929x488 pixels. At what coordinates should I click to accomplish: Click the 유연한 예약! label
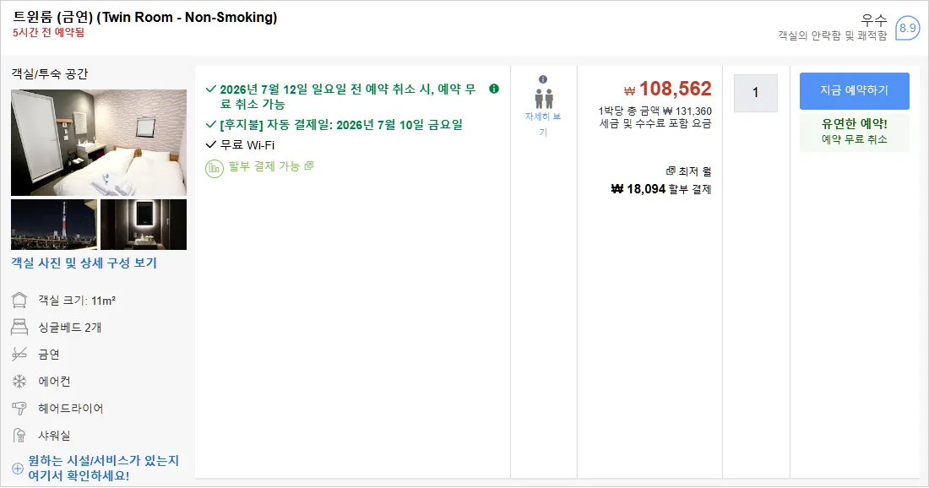pos(855,124)
